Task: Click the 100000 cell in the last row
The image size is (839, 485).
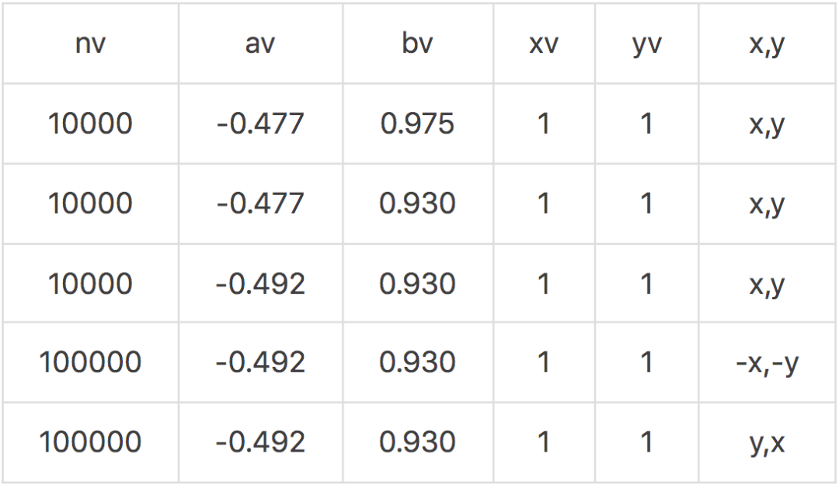Action: pos(90,442)
